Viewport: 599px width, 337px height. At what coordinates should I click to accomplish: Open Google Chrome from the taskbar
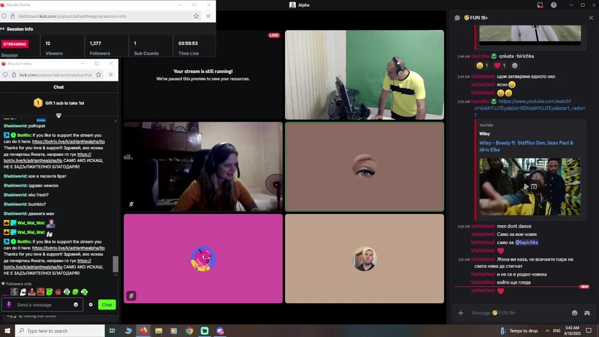(x=189, y=331)
